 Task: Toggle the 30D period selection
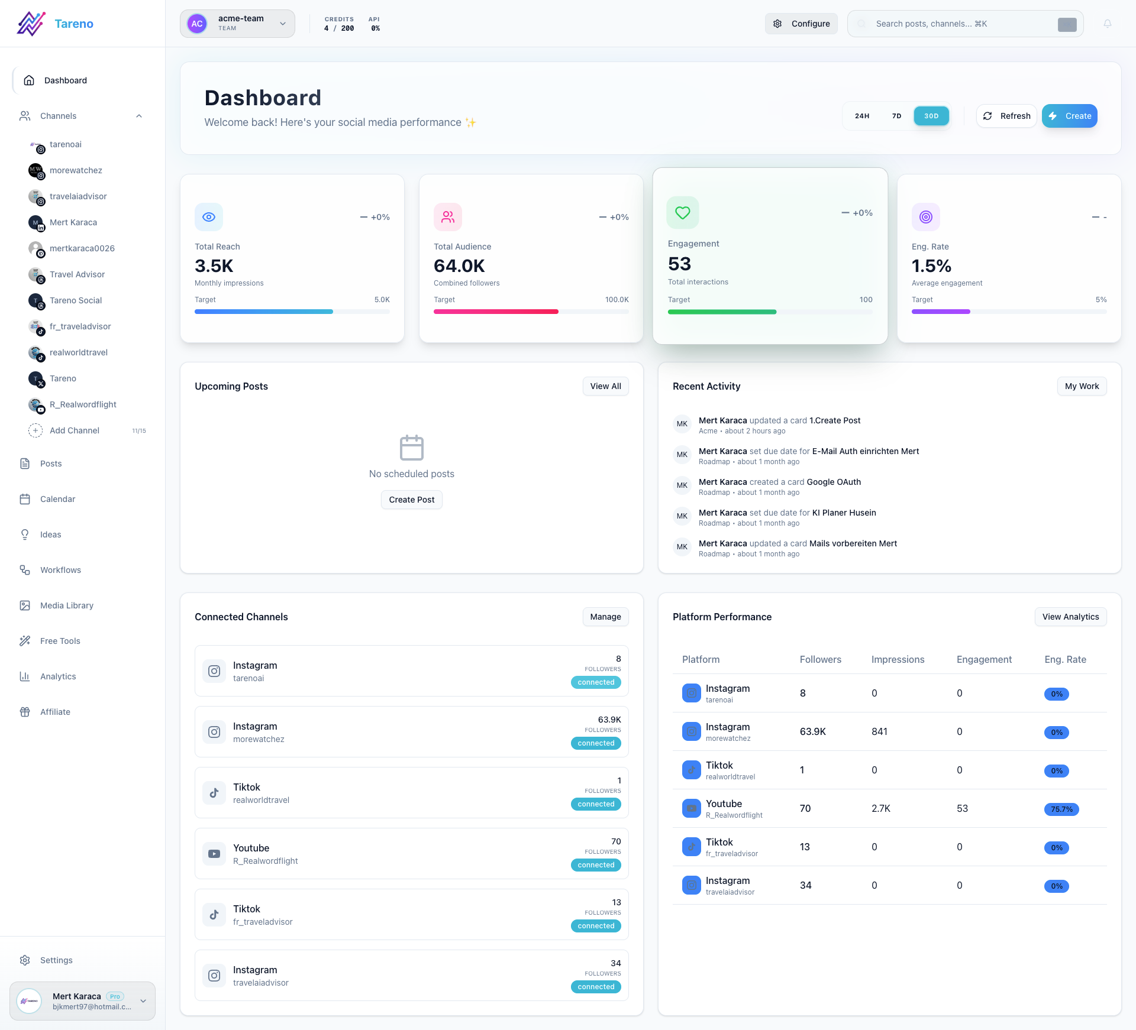931,116
